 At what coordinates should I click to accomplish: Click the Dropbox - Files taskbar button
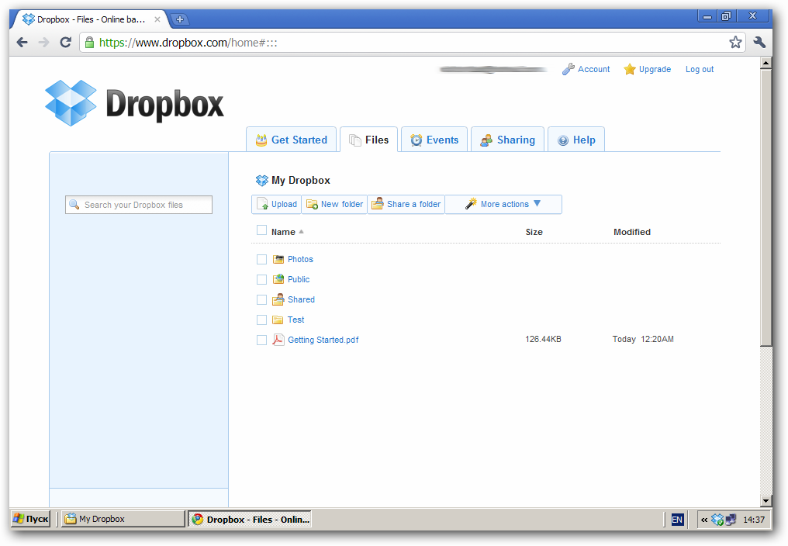pos(250,519)
